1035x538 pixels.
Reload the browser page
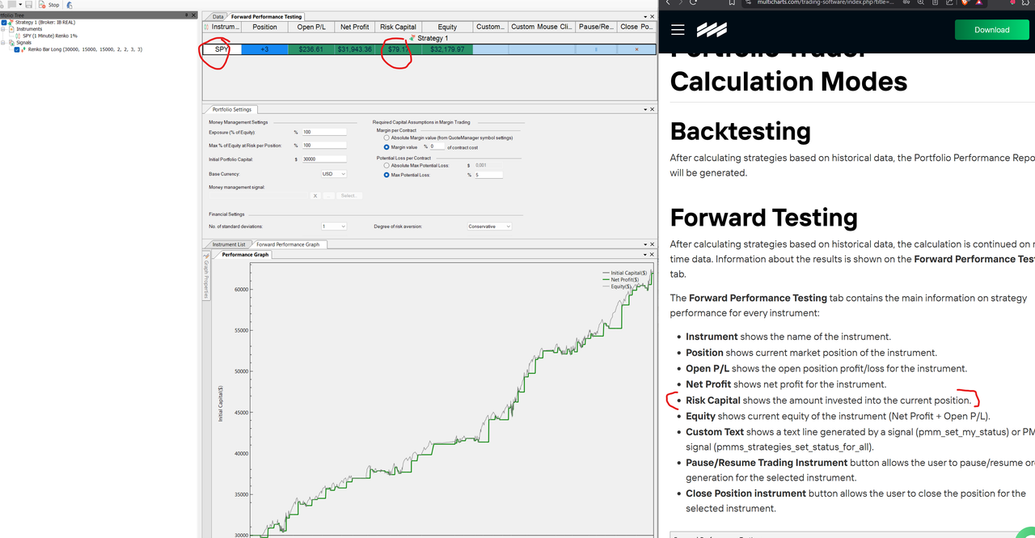[693, 3]
